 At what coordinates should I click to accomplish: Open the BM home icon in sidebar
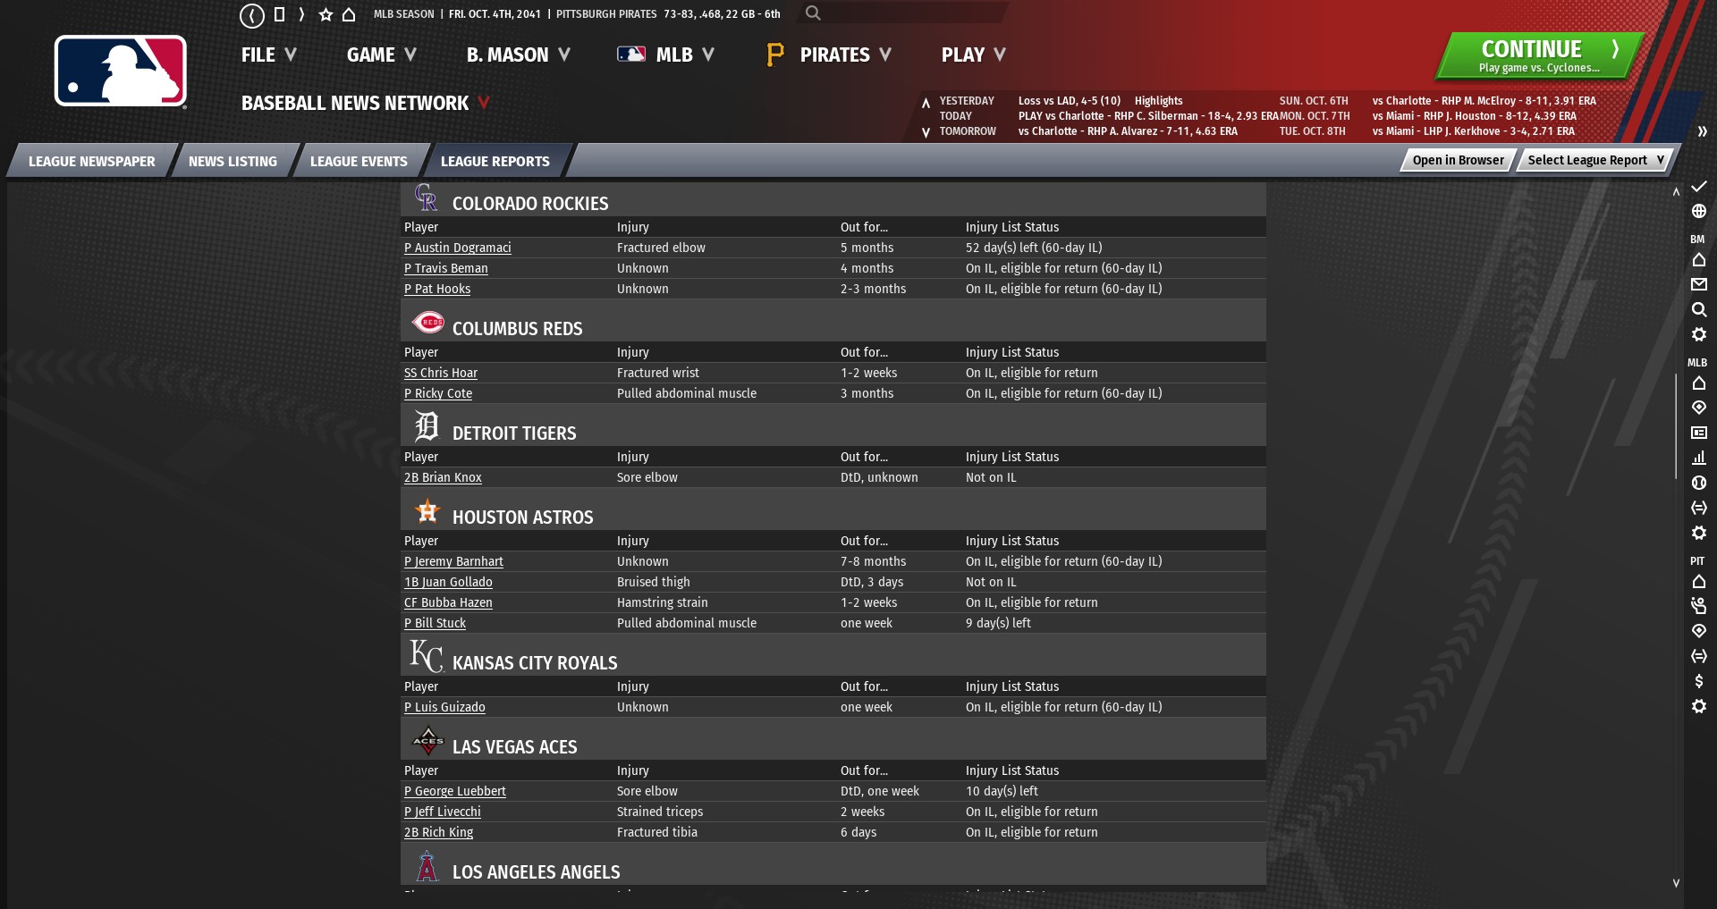tap(1699, 259)
